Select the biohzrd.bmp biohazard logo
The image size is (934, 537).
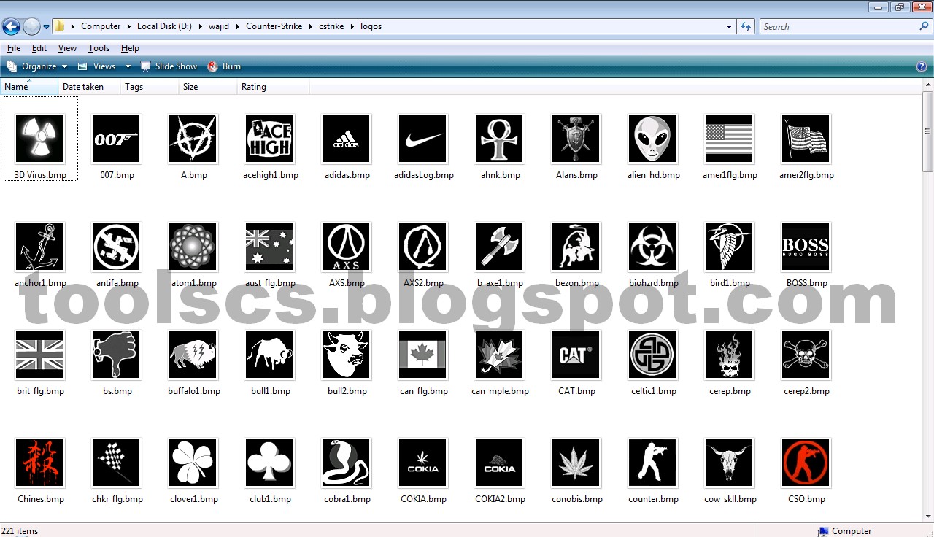(652, 247)
